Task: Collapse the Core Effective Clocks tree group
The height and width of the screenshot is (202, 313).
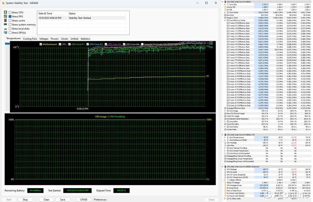Action: point(225,21)
